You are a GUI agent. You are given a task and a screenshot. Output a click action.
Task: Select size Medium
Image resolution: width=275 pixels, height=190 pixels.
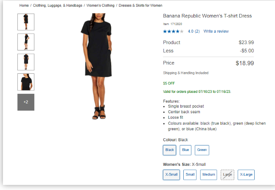point(209,174)
